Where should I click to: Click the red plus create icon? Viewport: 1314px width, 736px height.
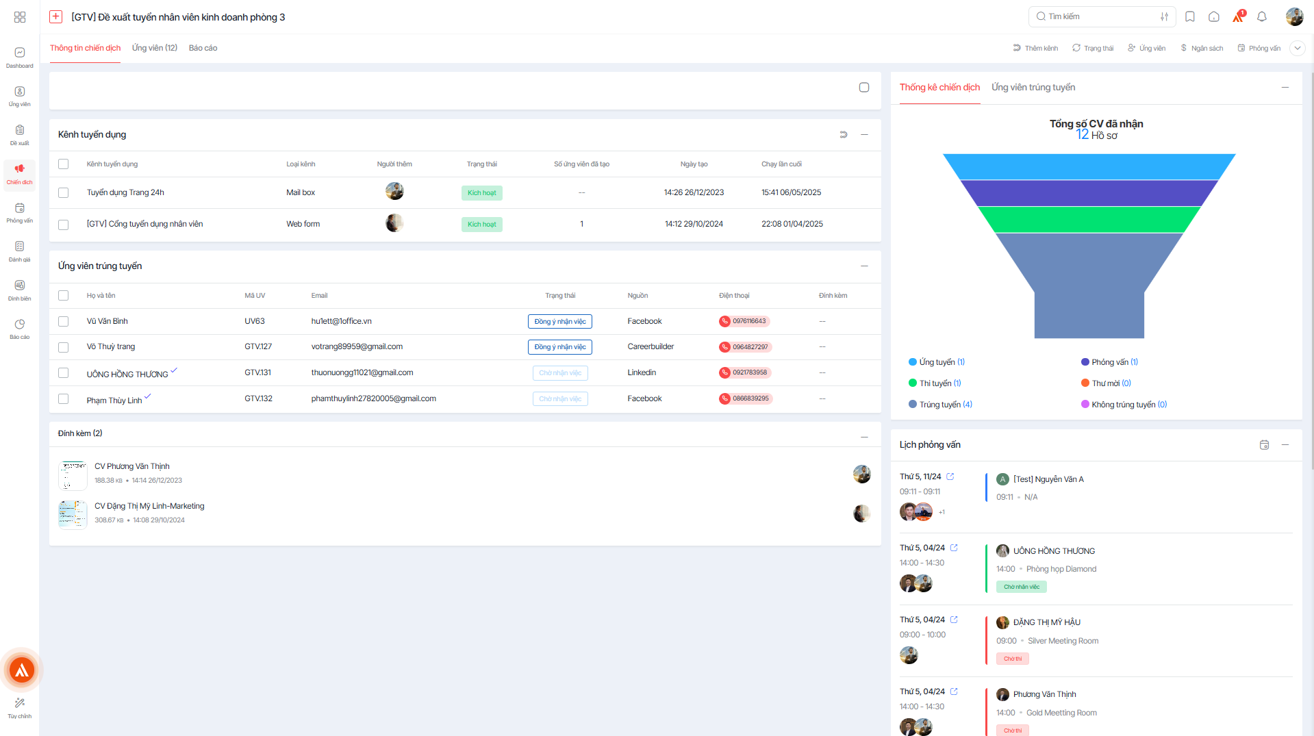[56, 17]
